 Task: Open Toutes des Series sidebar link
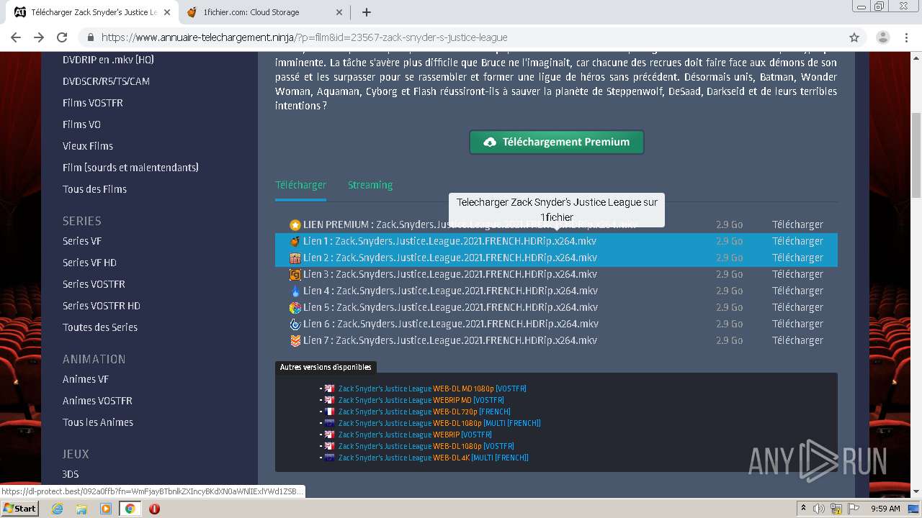[100, 327]
